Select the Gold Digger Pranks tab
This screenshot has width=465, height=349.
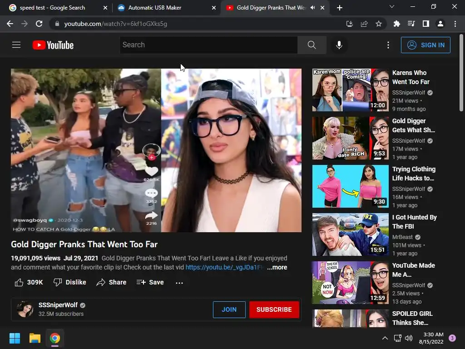[x=271, y=8]
